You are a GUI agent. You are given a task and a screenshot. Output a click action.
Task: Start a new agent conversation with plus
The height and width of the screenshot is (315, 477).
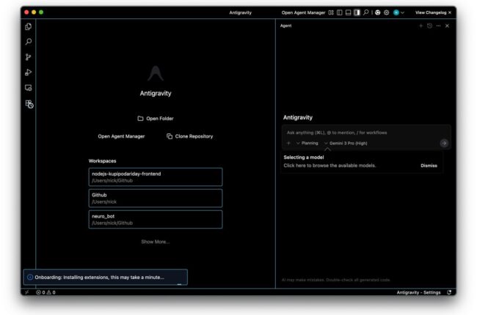[x=420, y=26]
